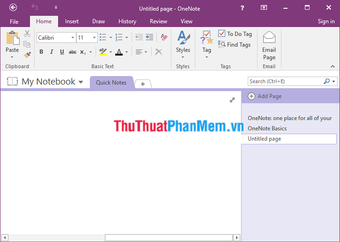This screenshot has width=340, height=242.
Task: Create a new section with plus tab
Action: click(143, 84)
